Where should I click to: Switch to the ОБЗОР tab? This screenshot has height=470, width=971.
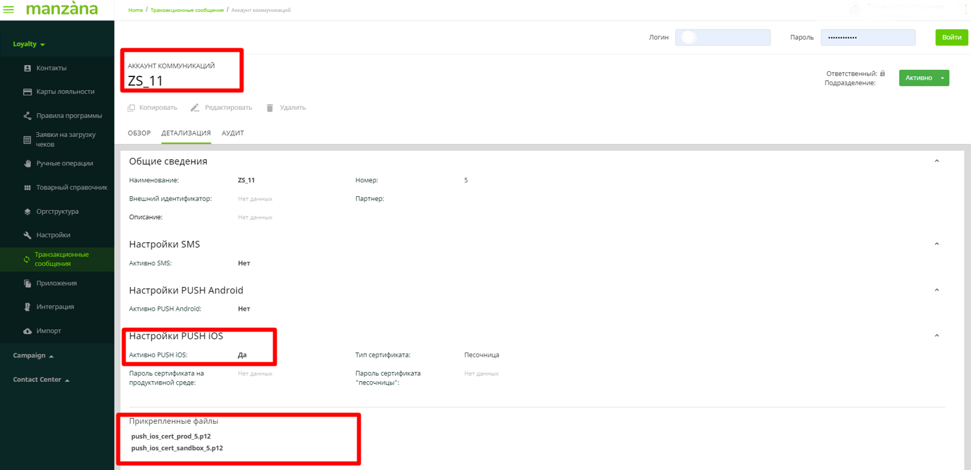point(139,133)
